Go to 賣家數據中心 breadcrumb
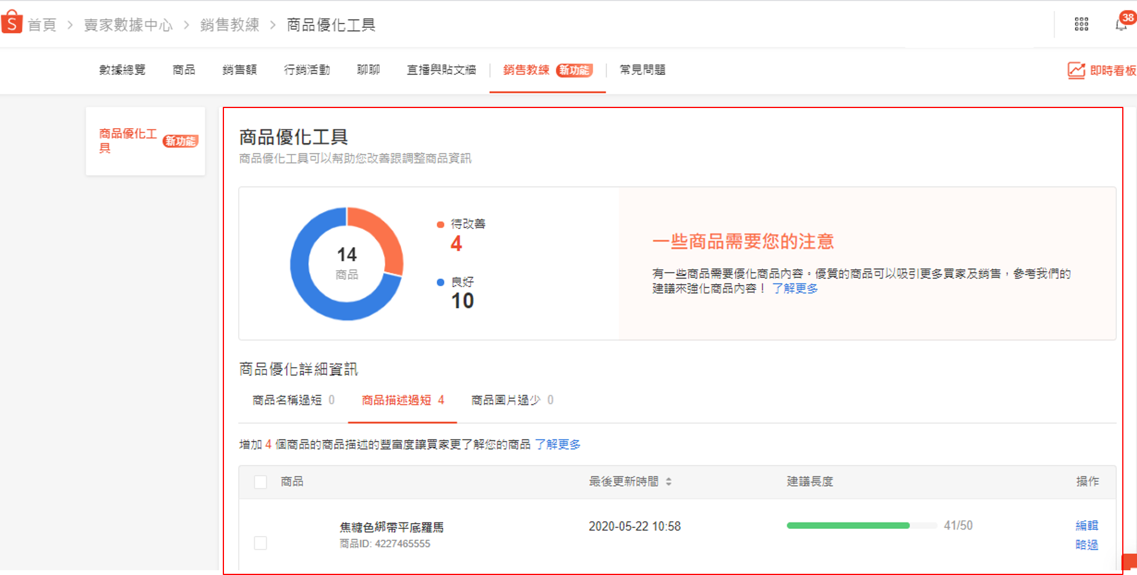Screen dimensions: 1137x575 coord(128,25)
